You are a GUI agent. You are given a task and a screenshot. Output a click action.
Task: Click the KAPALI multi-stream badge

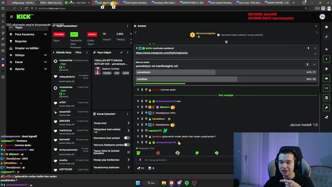coord(92,34)
